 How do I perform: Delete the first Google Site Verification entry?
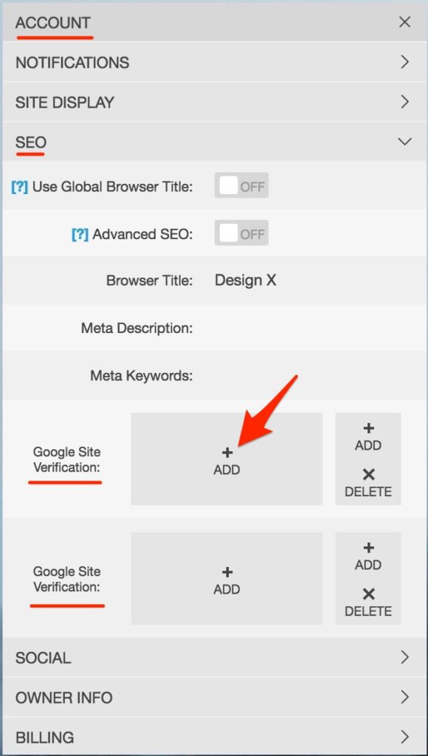(368, 483)
